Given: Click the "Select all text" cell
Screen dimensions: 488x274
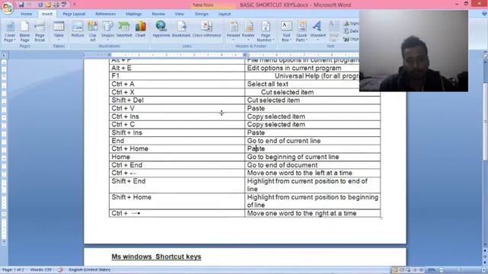Looking at the screenshot, I should [x=313, y=84].
